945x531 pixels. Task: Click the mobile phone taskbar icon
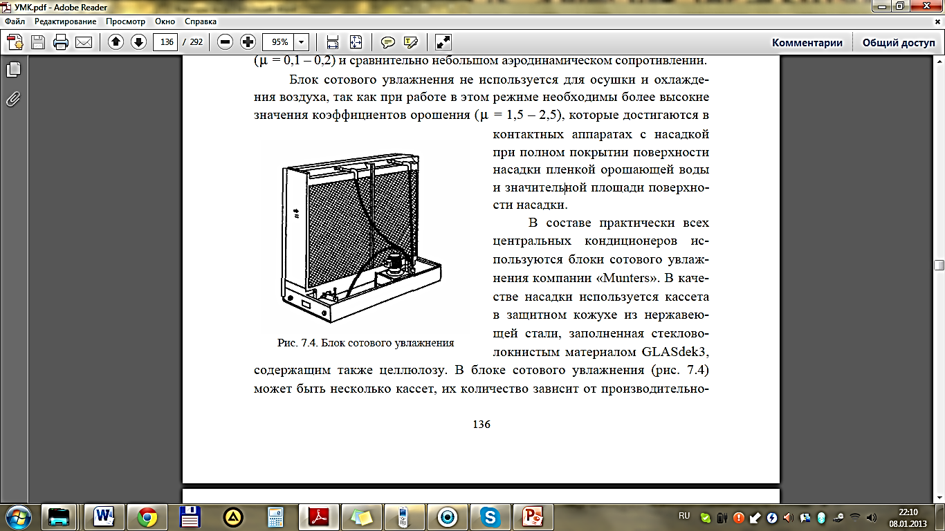(405, 516)
